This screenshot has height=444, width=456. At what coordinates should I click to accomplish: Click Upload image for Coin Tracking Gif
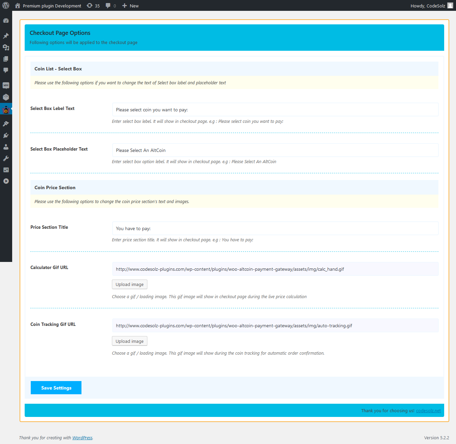point(129,341)
